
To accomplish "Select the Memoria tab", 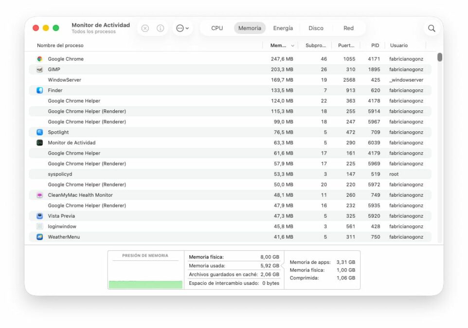I will point(250,28).
